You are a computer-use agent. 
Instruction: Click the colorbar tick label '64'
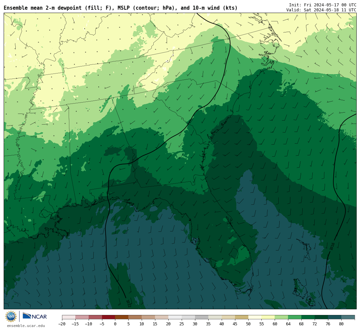tap(288, 324)
